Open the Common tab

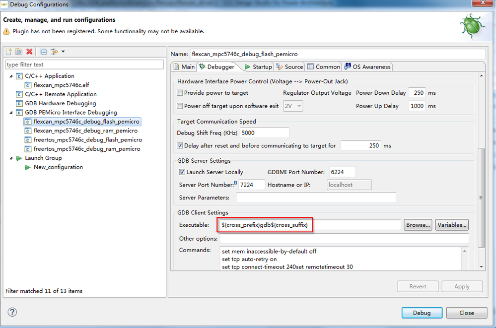click(324, 66)
